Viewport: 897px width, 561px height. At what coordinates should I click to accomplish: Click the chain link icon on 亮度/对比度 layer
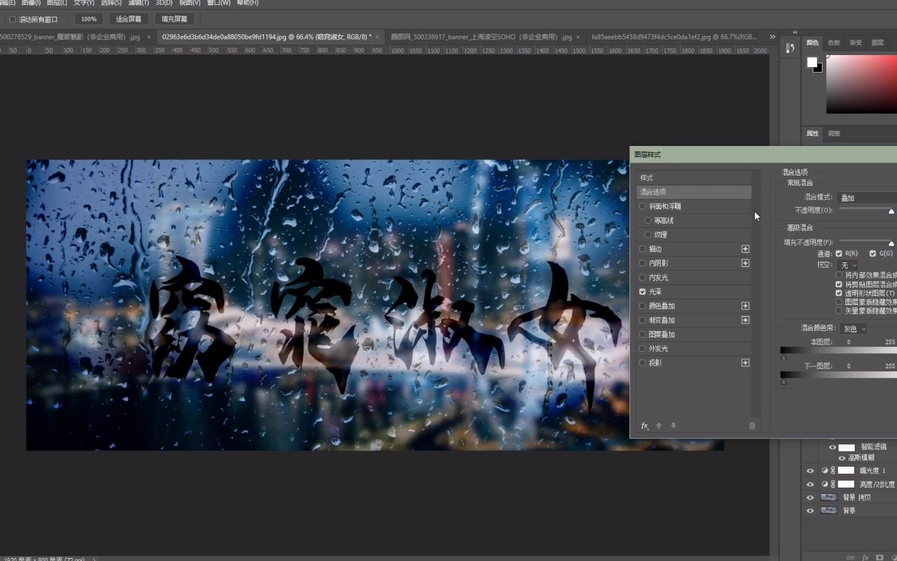833,484
